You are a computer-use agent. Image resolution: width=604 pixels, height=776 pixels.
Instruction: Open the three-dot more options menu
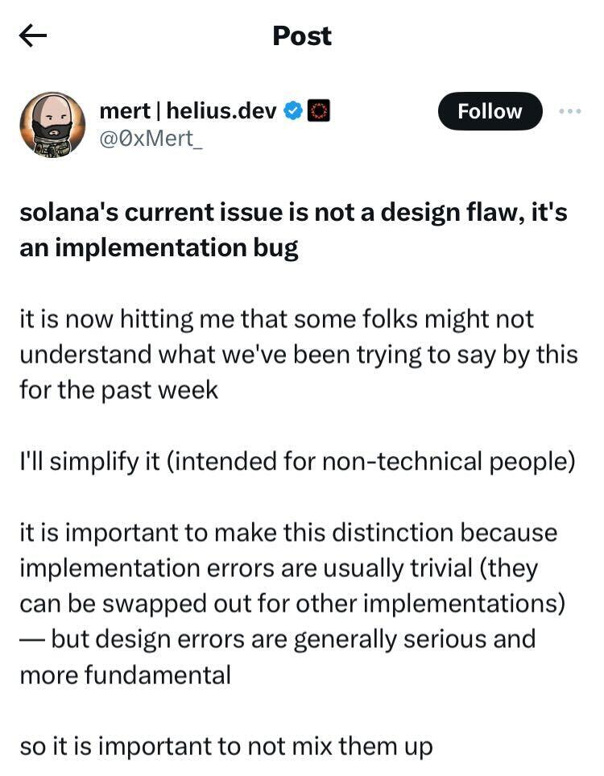[x=569, y=111]
